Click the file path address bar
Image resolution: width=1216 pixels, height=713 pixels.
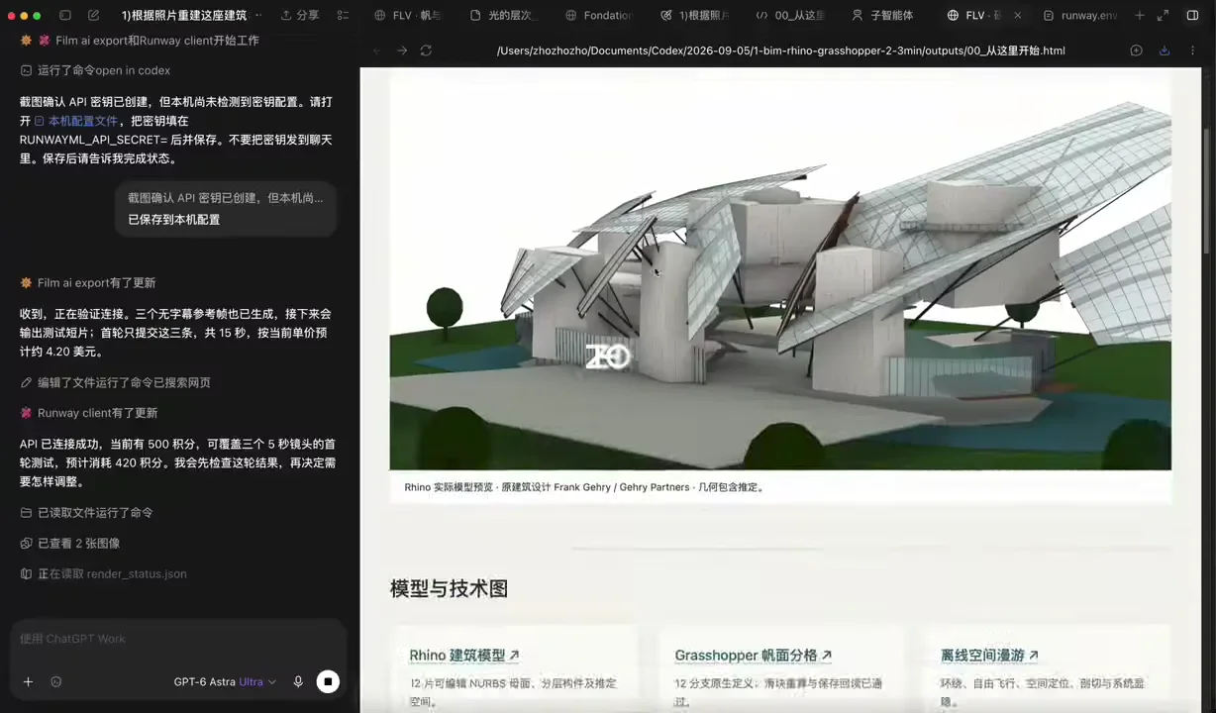point(780,51)
